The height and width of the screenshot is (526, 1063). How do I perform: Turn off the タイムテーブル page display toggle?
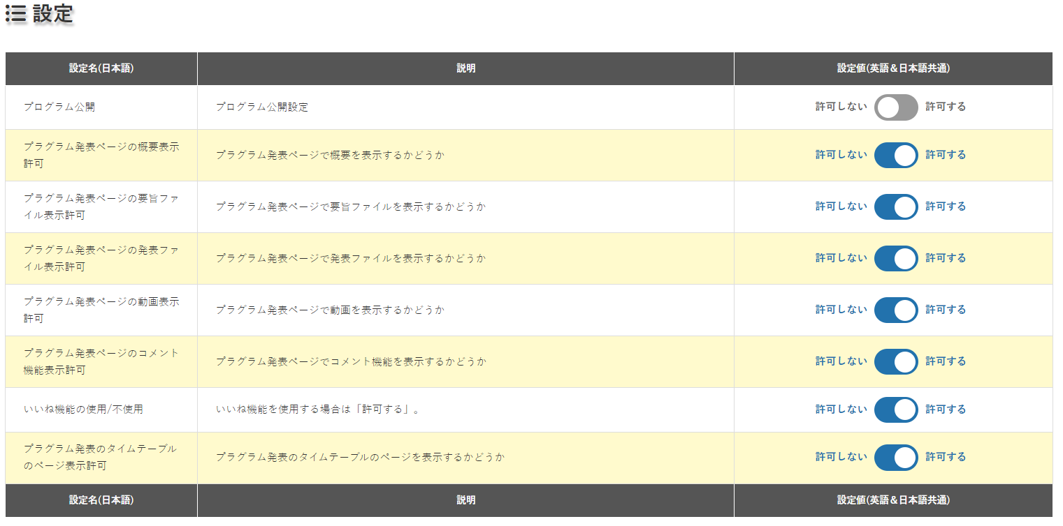[896, 458]
